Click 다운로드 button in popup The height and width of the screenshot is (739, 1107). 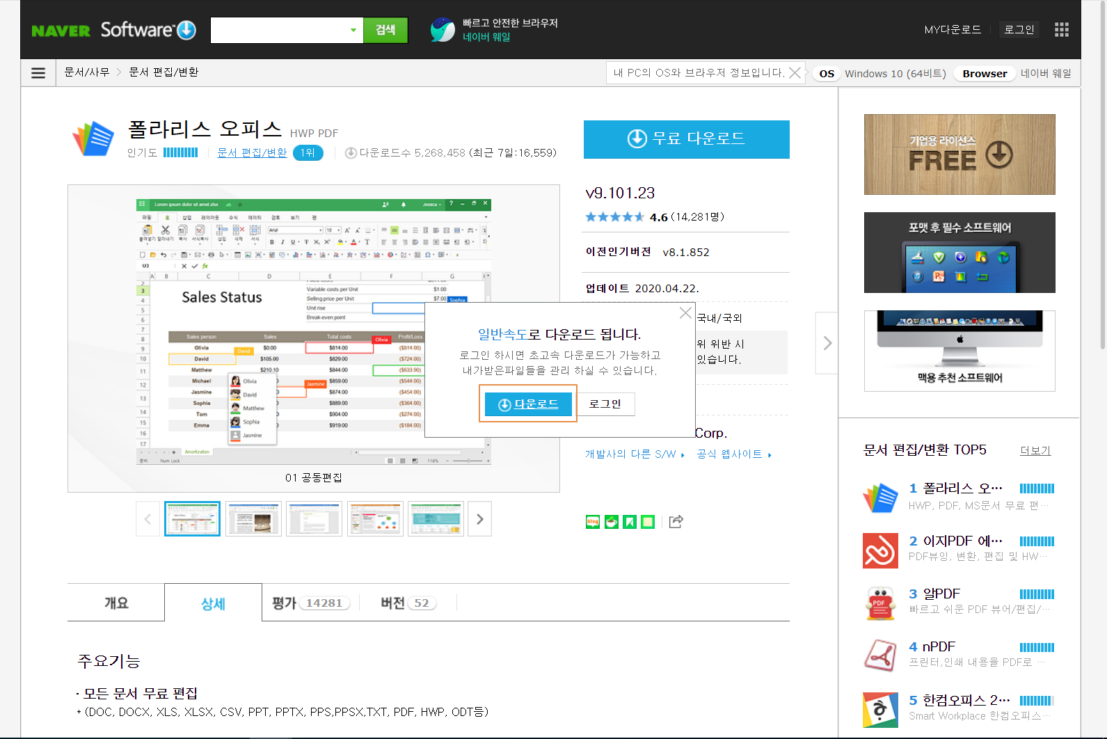(528, 404)
